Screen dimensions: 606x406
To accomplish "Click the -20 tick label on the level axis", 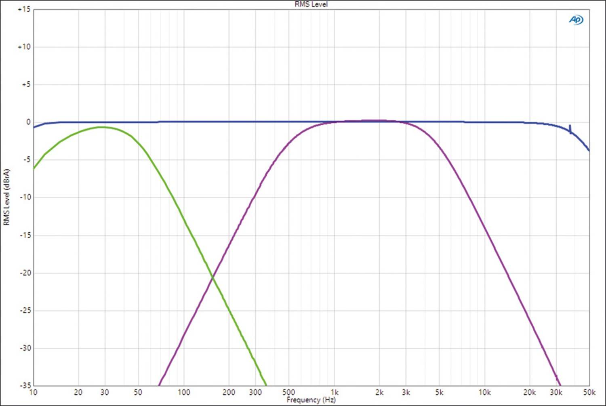I will tap(25, 273).
